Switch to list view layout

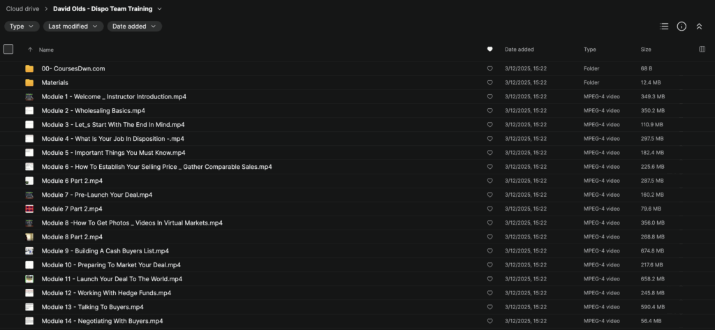point(664,27)
